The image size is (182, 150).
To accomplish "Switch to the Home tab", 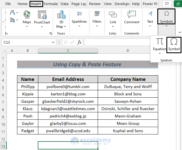I will 22,4.
